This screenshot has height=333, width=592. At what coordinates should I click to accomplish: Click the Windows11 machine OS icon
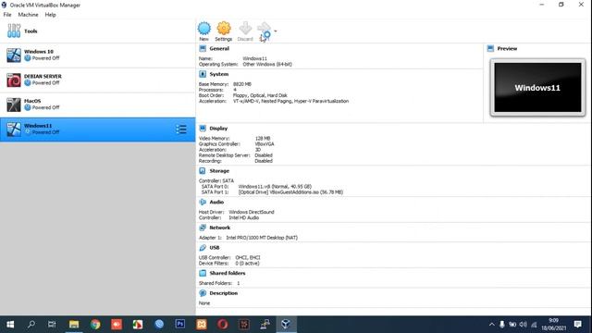pos(14,129)
